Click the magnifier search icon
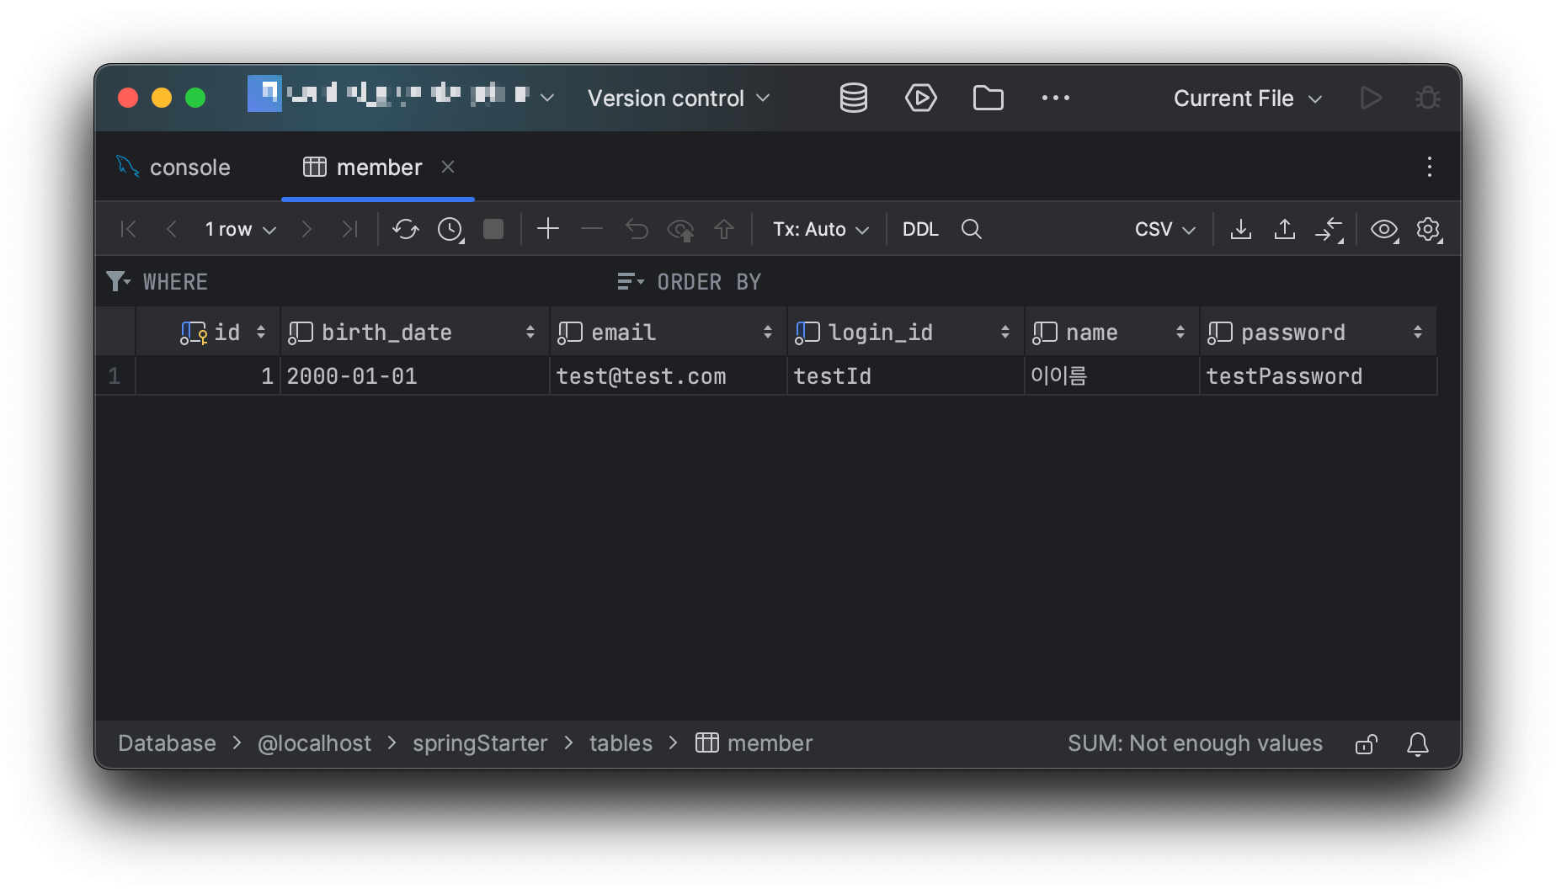 (971, 229)
